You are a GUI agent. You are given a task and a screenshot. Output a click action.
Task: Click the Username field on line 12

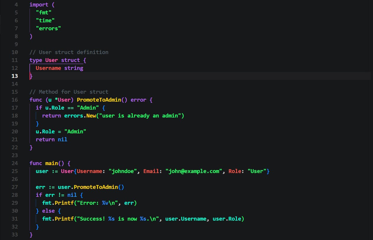coord(48,68)
